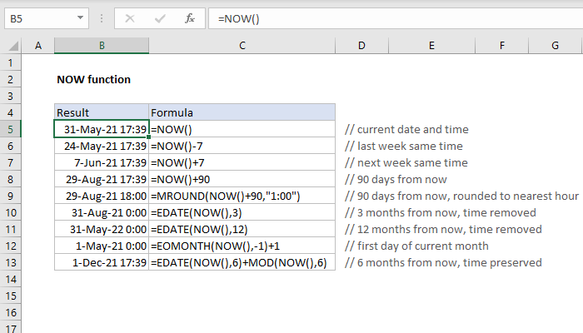Viewport: 583px width, 333px height.
Task: Select column D header
Action: (x=361, y=46)
